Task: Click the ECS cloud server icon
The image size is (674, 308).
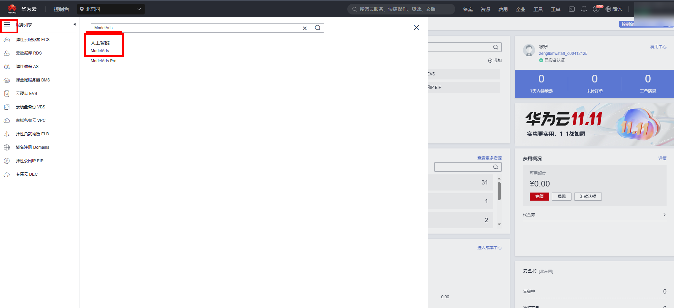Action: click(x=7, y=40)
